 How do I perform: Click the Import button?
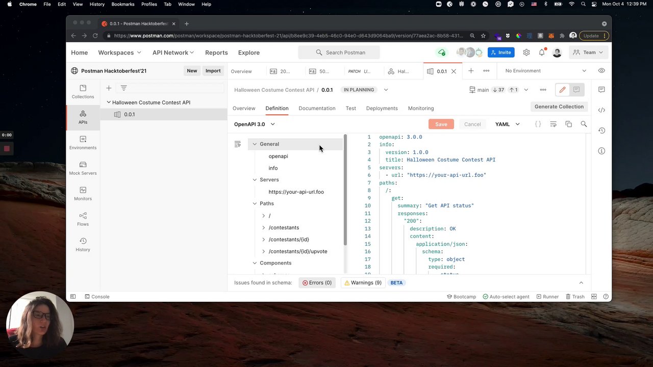[x=213, y=71]
